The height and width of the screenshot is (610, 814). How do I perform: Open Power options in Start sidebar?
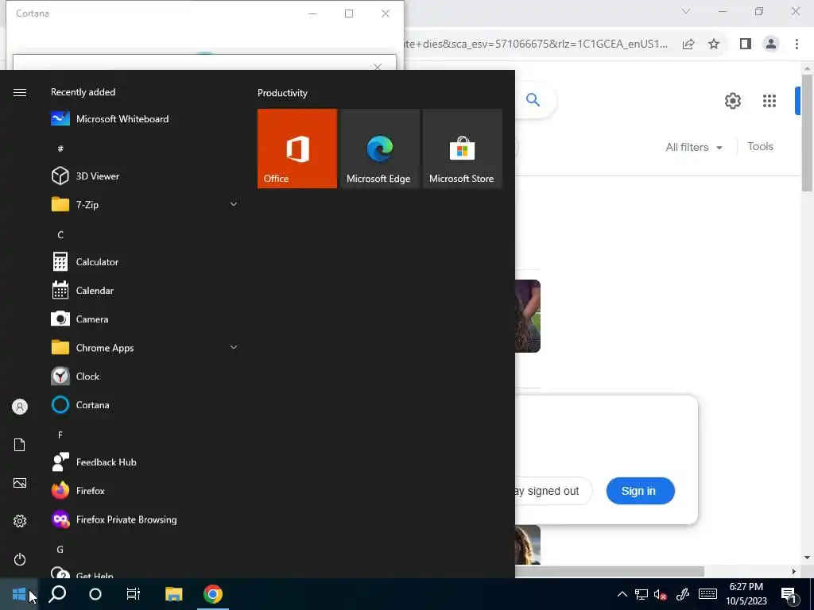point(20,559)
